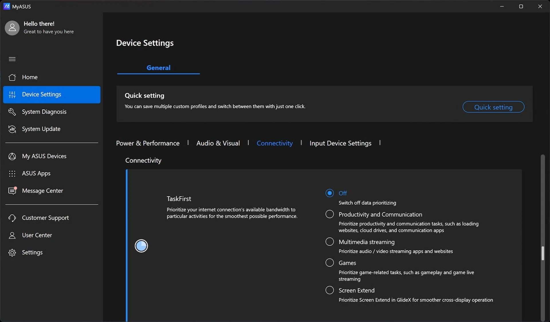Viewport: 550px width, 322px height.
Task: Open Settings page in sidebar
Action: coord(52,253)
